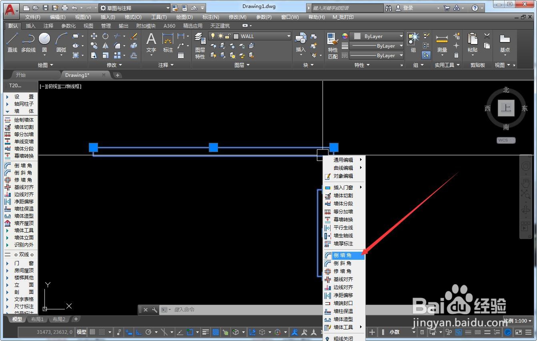
Task: Expand the 图层 panel dropdown
Action: pos(242,65)
